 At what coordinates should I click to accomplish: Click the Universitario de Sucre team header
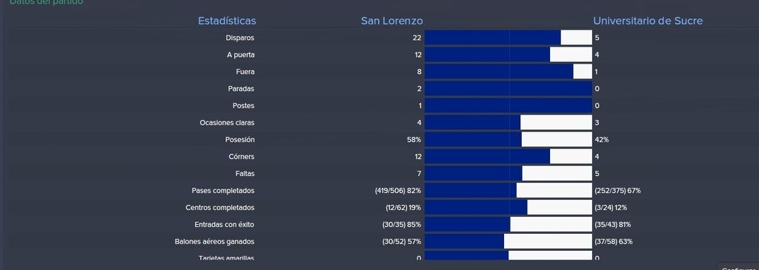coord(648,21)
